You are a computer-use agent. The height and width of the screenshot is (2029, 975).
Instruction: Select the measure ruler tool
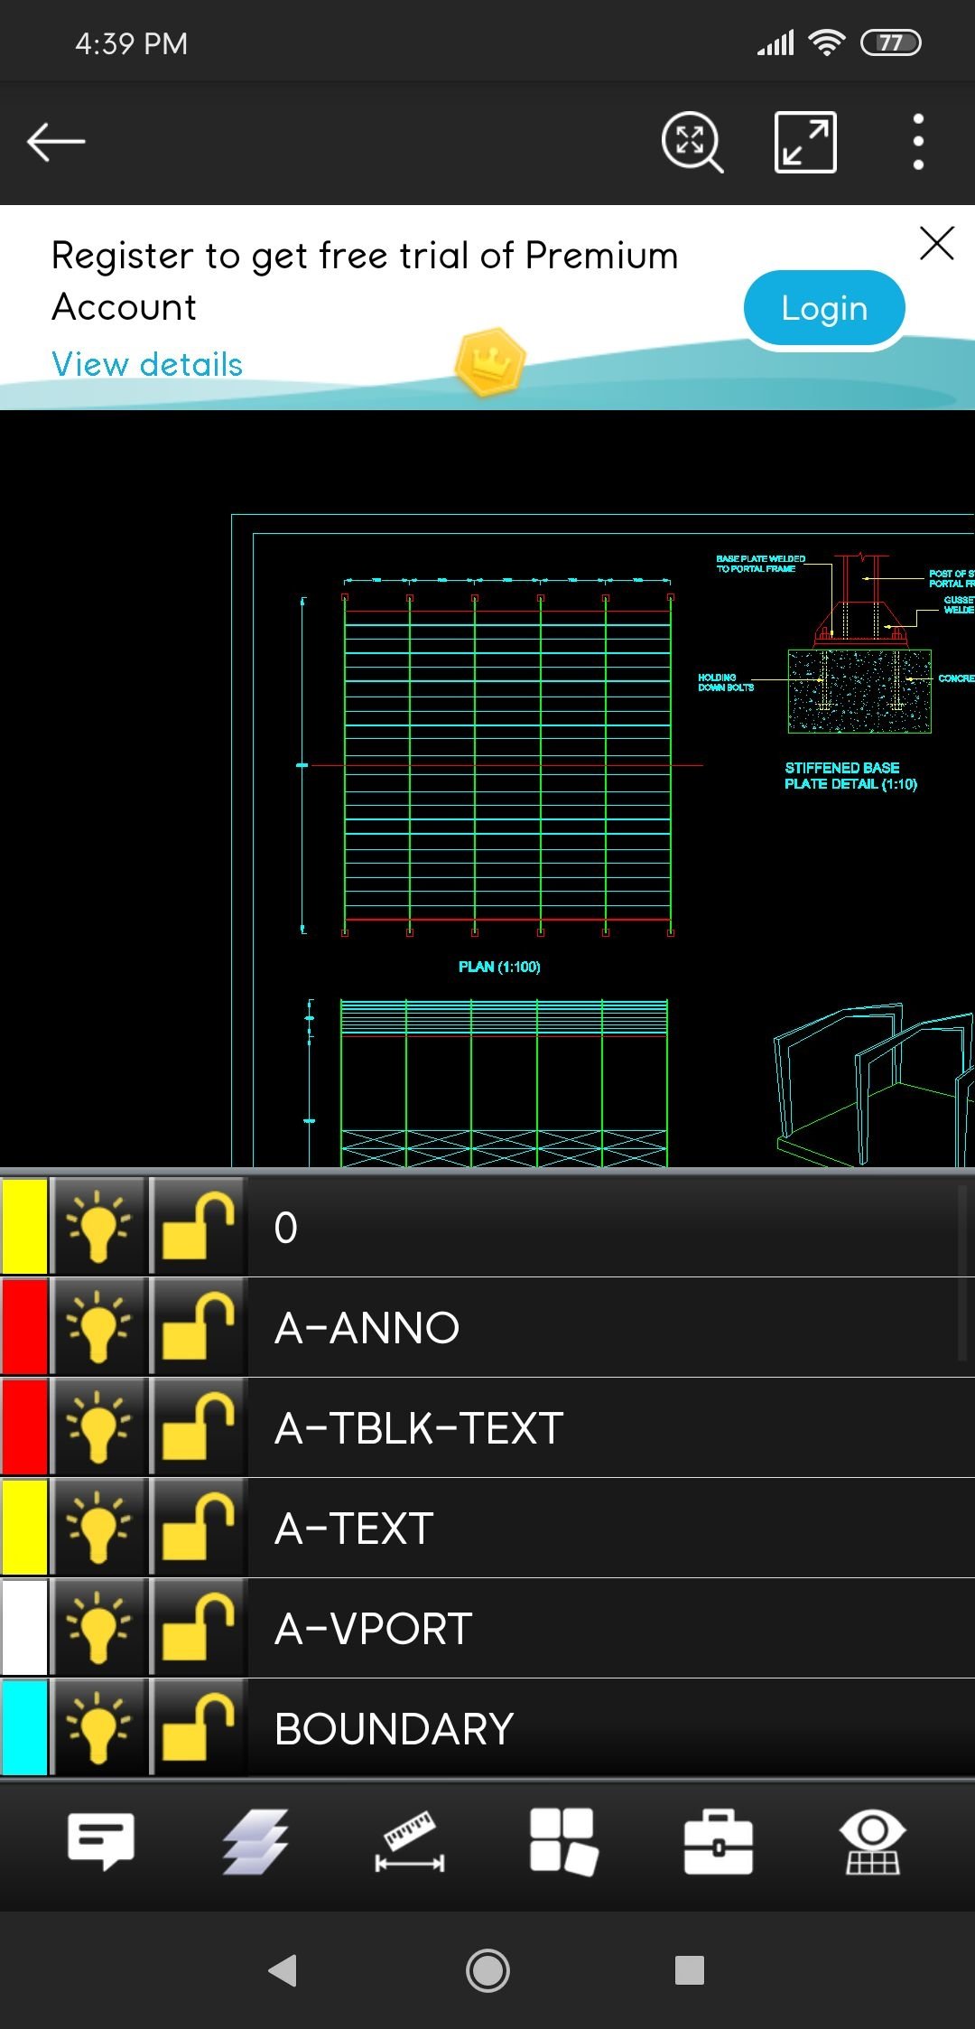point(410,1841)
